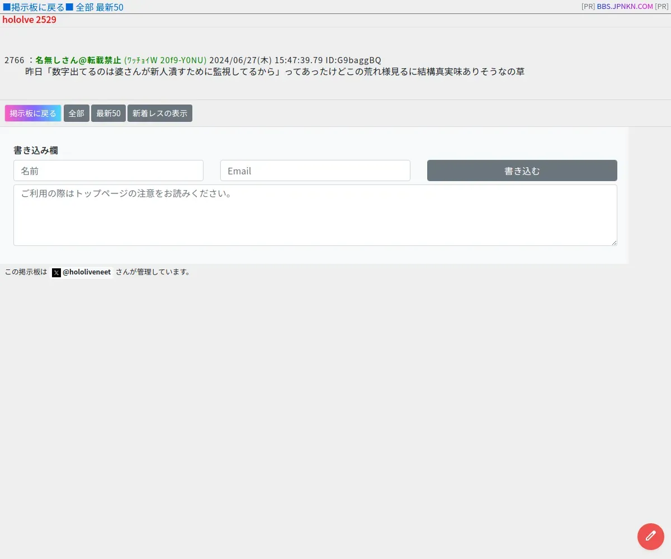Screen dimensions: 671x559
Task: Click into the message textarea
Action: point(315,215)
